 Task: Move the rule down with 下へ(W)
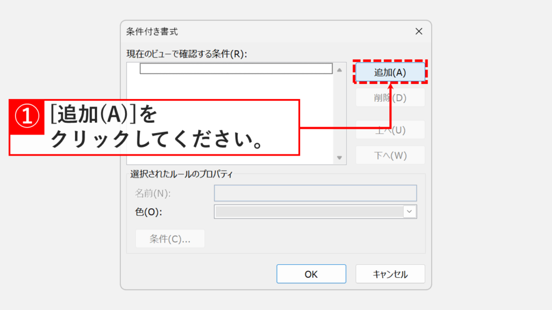coord(390,155)
